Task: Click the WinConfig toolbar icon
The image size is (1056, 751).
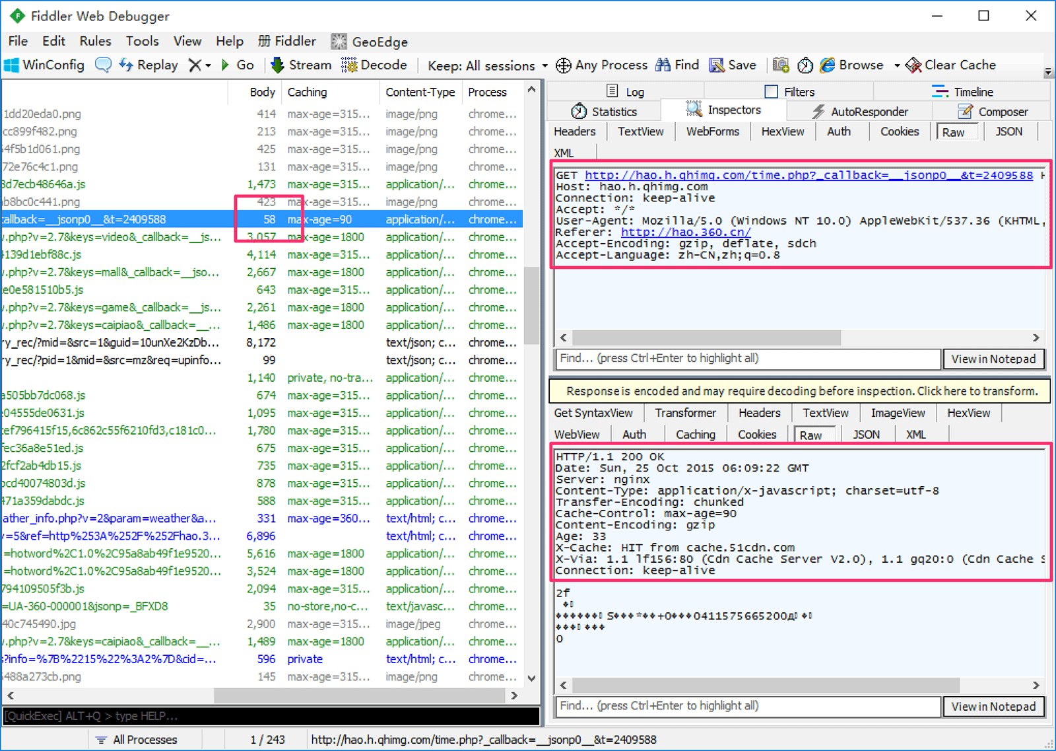Action: point(11,65)
